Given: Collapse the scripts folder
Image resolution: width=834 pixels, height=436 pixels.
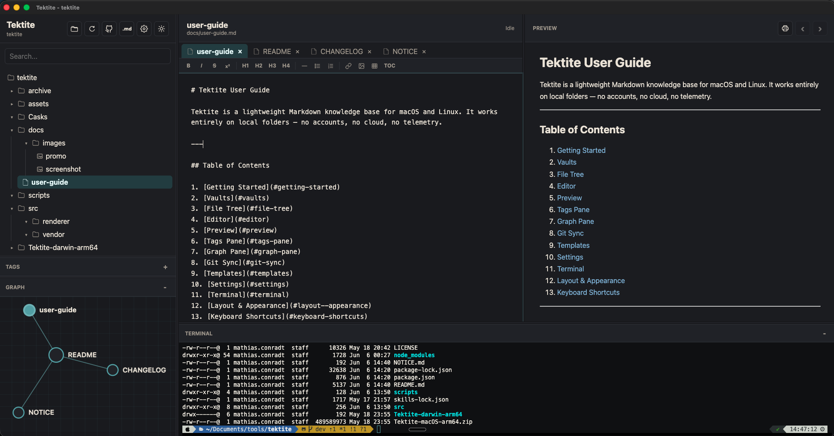Looking at the screenshot, I should [x=12, y=196].
